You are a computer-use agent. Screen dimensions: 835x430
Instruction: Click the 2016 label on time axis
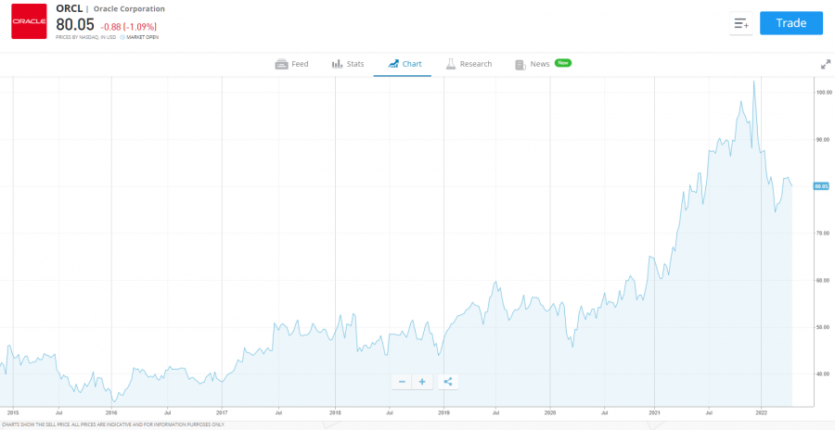(x=111, y=411)
